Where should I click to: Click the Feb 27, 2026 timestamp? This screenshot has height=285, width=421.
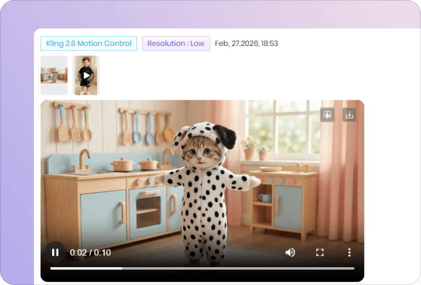click(x=246, y=43)
